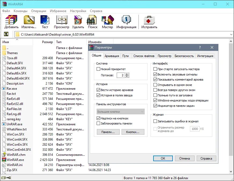Check Всегда поверх других окон

pos(155,90)
